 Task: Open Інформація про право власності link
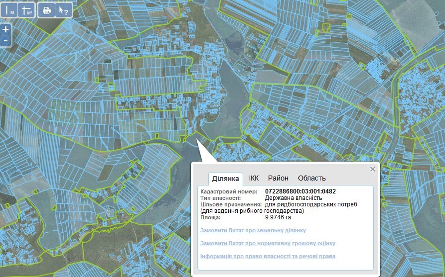point(267,256)
